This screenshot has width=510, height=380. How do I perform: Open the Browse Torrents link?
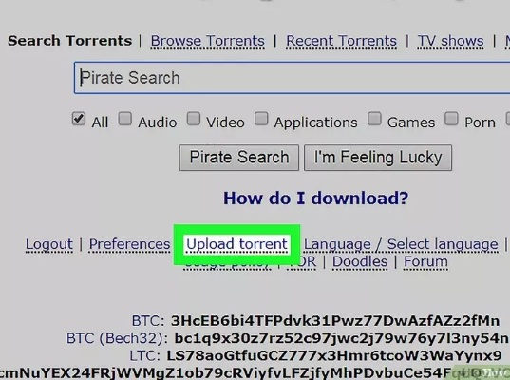(207, 41)
